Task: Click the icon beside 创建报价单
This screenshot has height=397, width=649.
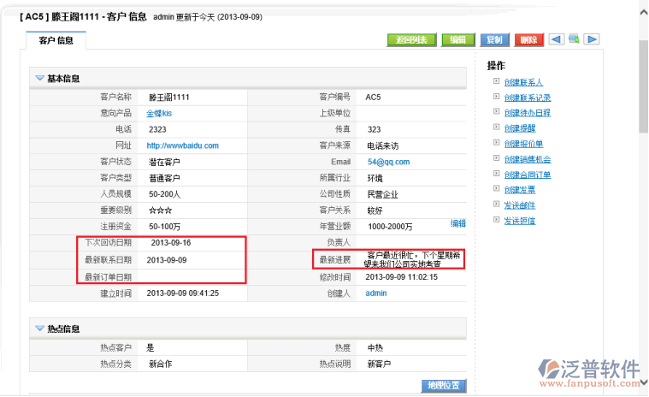Action: pos(496,144)
